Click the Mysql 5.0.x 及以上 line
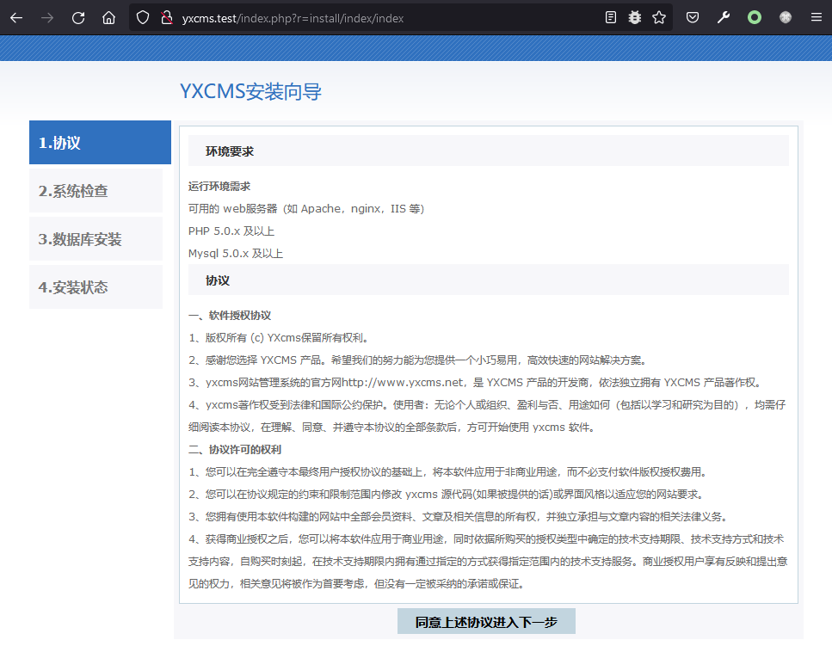This screenshot has width=832, height=646. tap(236, 254)
